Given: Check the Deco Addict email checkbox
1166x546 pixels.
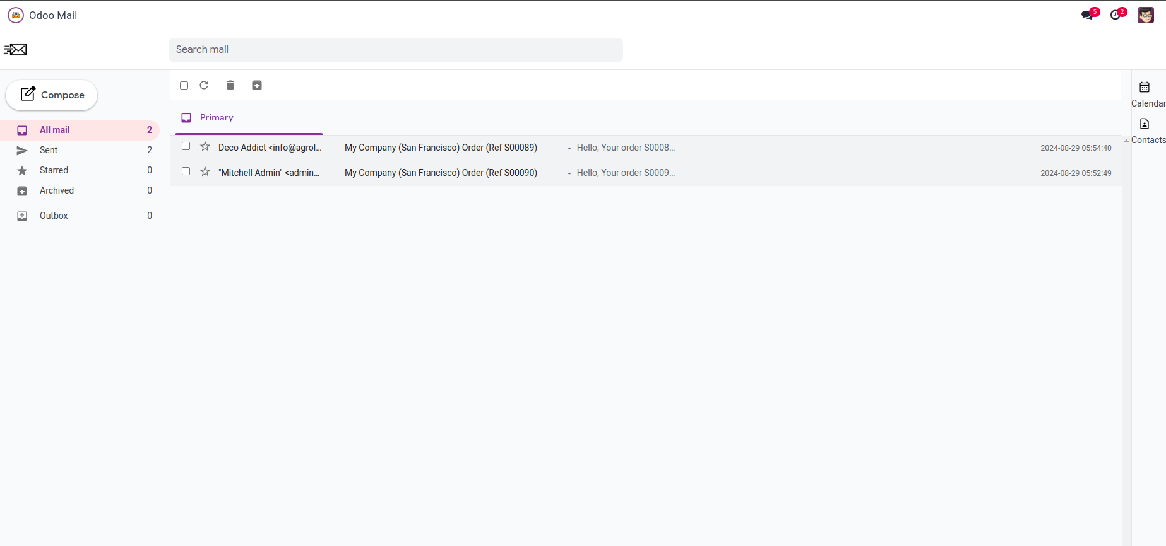Looking at the screenshot, I should [x=186, y=146].
